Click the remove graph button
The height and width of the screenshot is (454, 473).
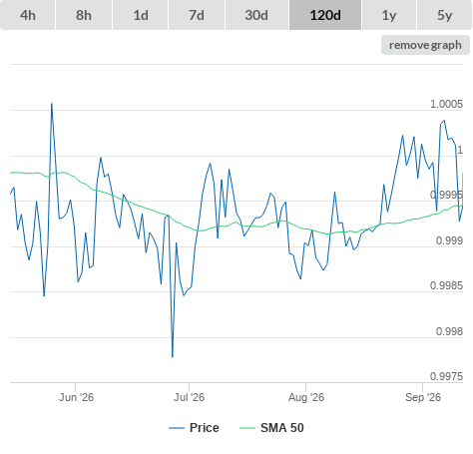425,45
